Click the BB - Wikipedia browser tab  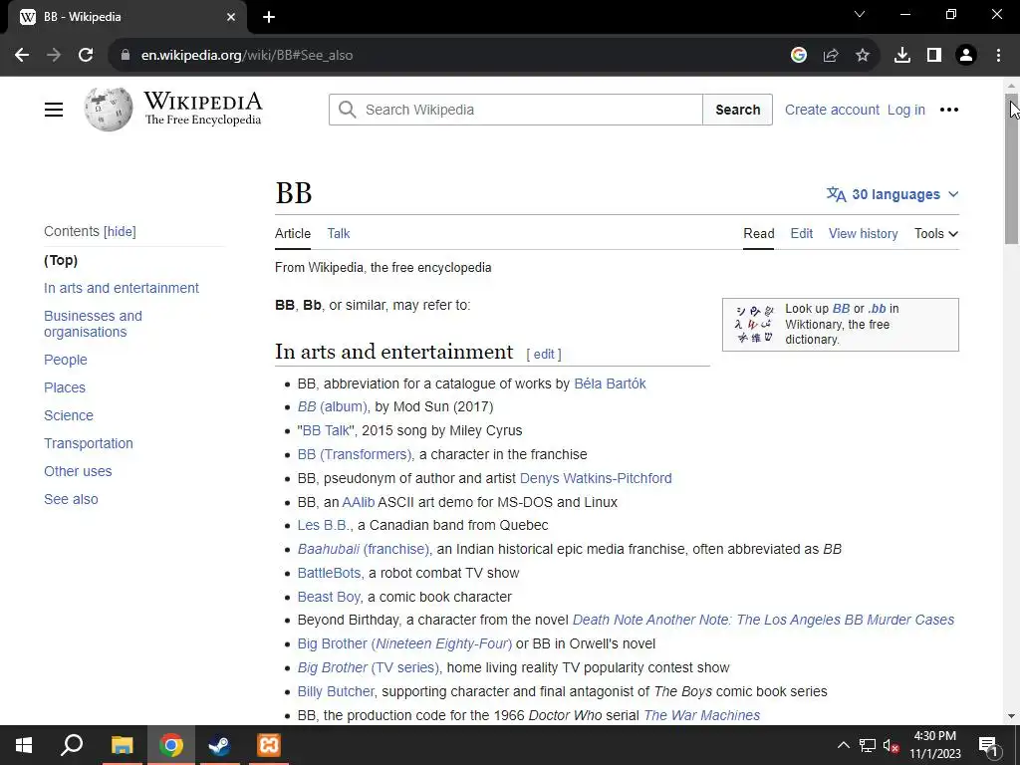point(127,18)
